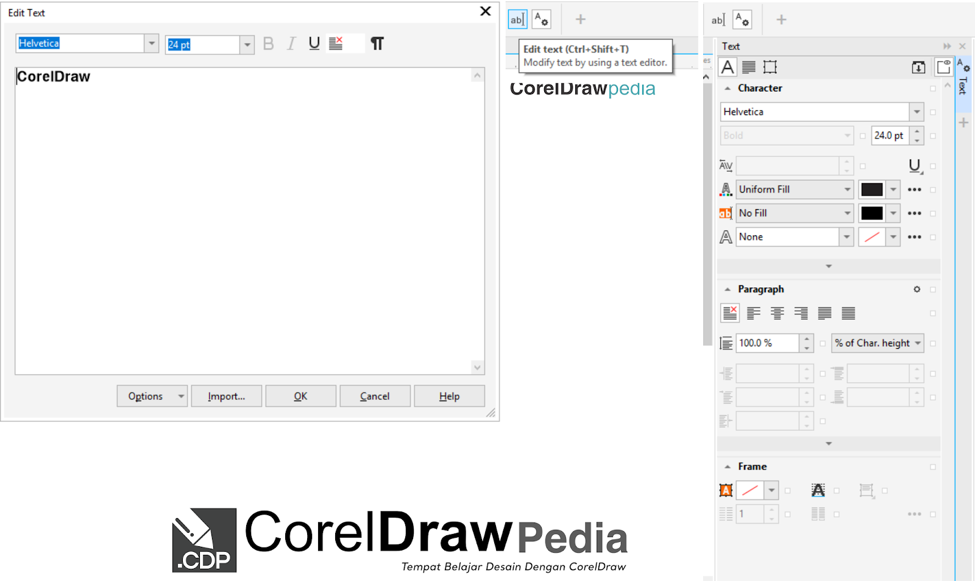The image size is (975, 581).
Task: Click inside the Edit Text editing area
Action: point(244,221)
